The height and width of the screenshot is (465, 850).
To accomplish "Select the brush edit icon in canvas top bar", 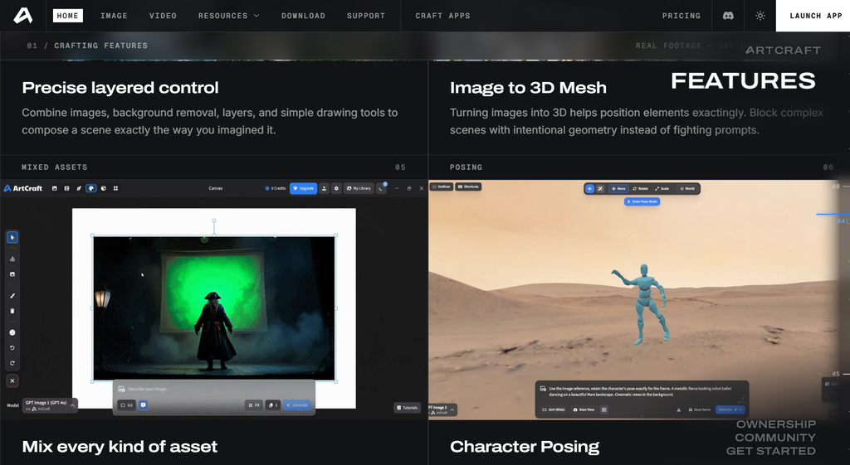I will point(79,188).
